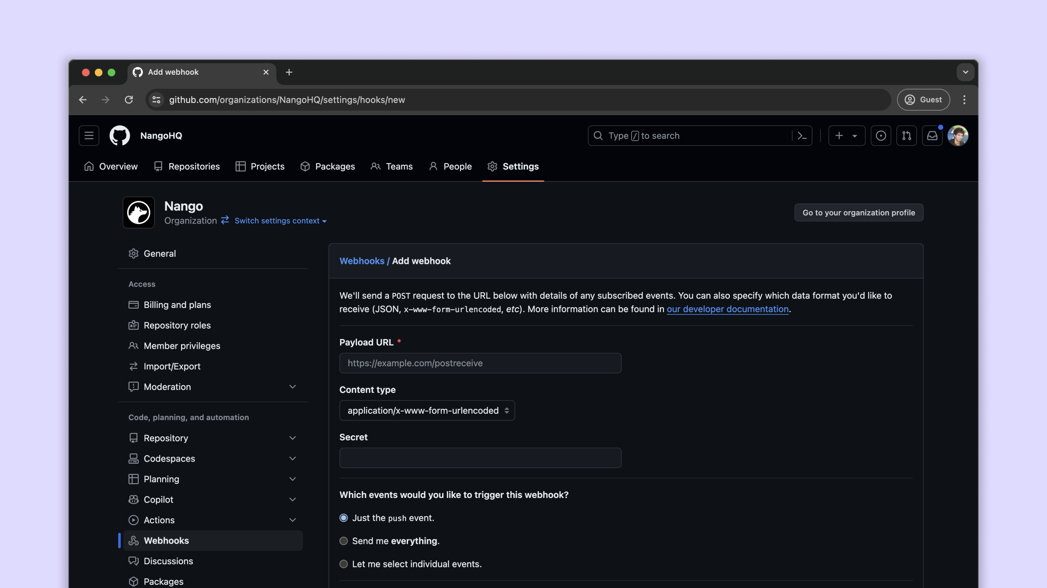The height and width of the screenshot is (588, 1047).
Task: Select Webhooks in the sidebar
Action: [x=213, y=541]
